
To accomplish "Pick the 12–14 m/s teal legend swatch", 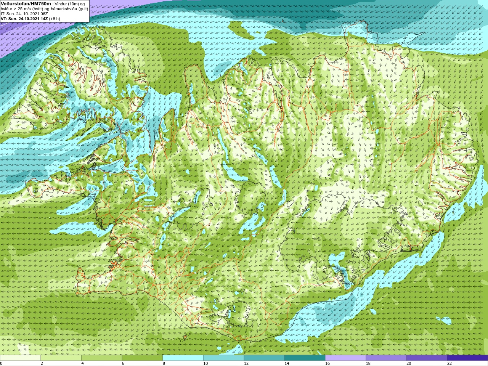I will click(x=264, y=358).
